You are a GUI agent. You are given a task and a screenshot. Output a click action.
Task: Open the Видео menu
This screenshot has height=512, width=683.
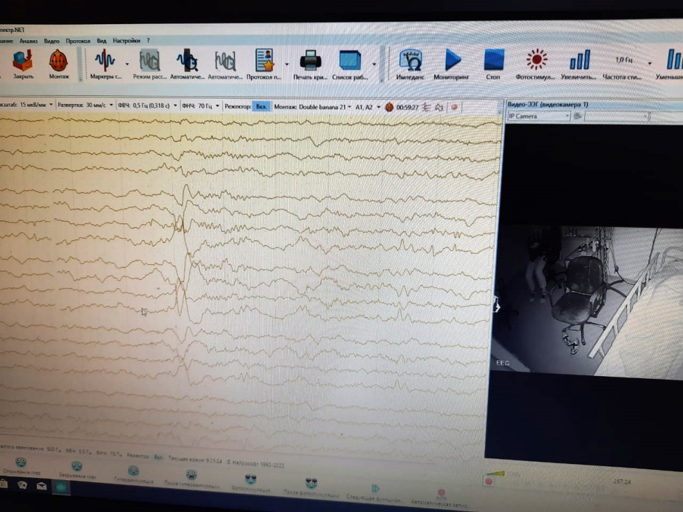[51, 41]
